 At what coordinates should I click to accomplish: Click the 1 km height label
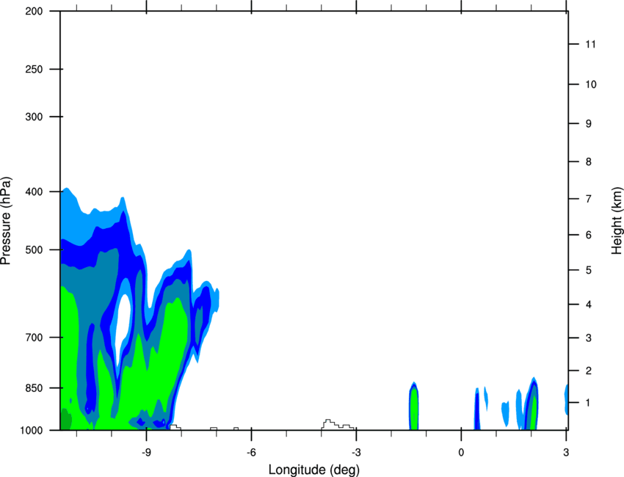588,403
